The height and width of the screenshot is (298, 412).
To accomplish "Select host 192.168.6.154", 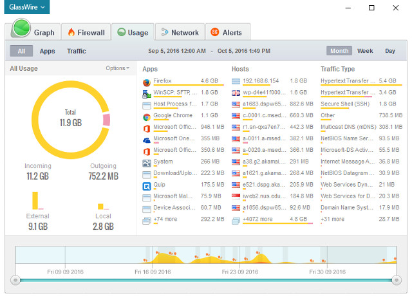I will pos(261,81).
